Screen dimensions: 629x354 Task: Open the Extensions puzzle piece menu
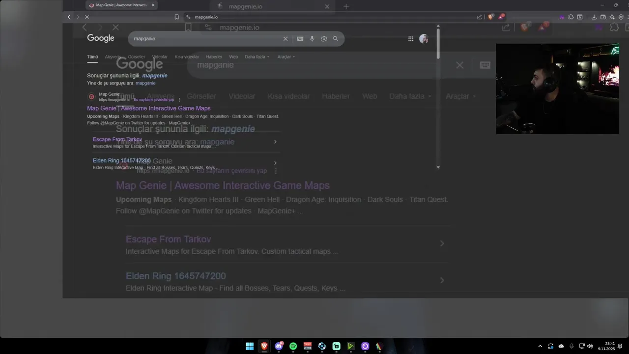(x=571, y=17)
